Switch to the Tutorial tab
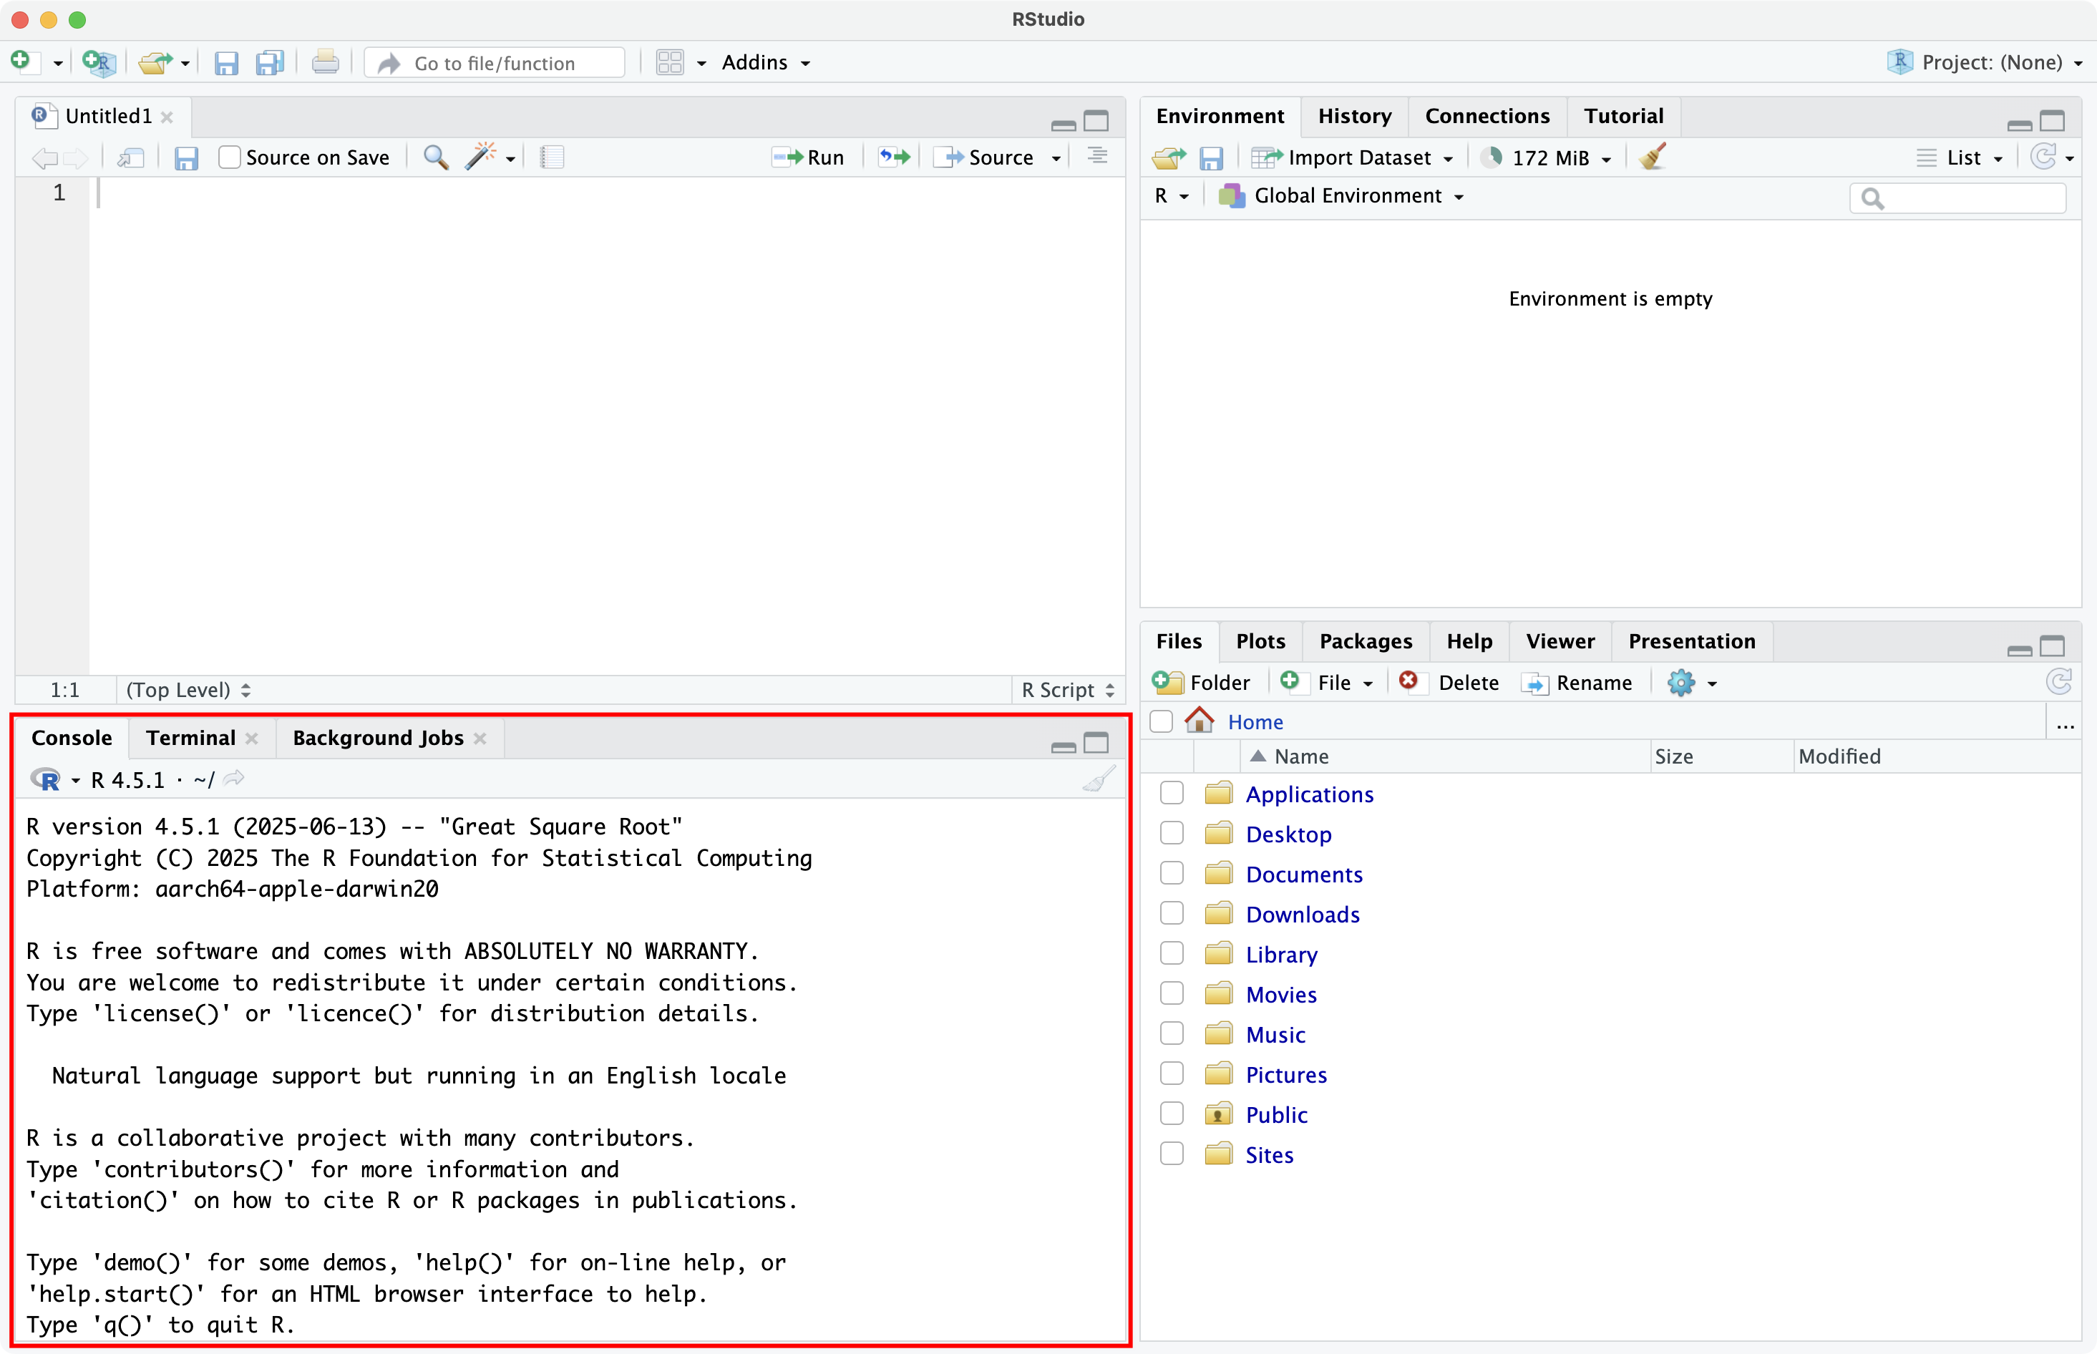 [1623, 116]
